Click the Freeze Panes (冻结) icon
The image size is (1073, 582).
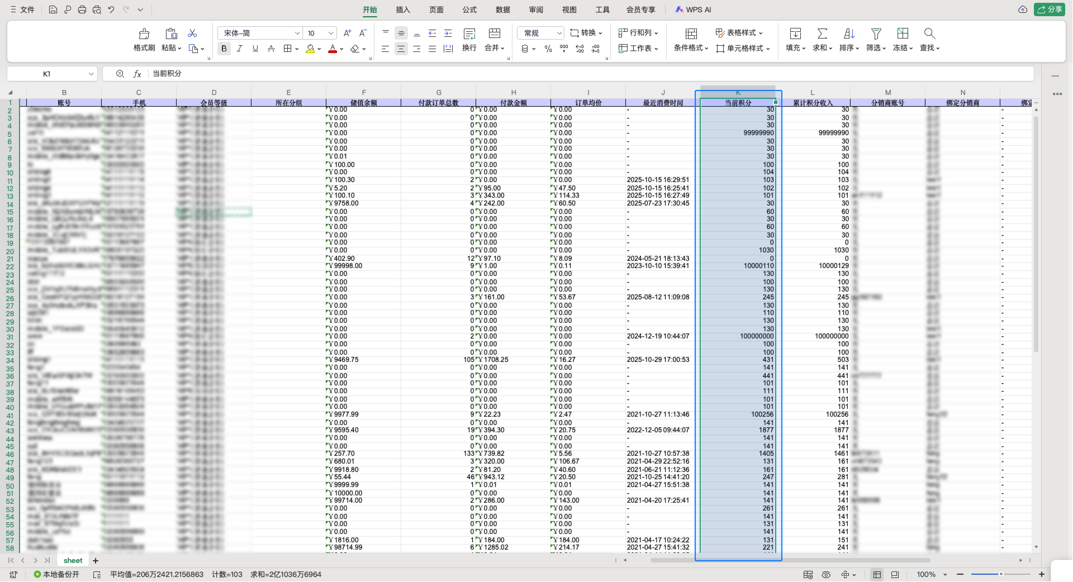[x=902, y=34]
